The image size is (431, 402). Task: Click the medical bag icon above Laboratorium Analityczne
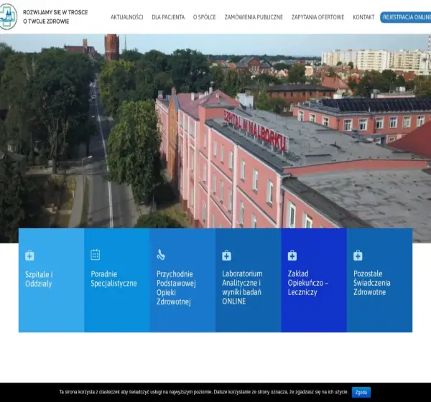226,256
